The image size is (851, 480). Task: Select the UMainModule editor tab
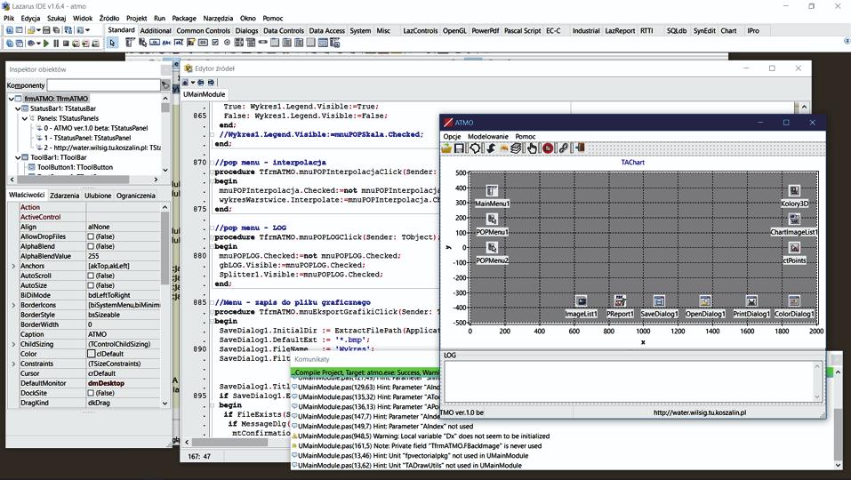point(204,94)
